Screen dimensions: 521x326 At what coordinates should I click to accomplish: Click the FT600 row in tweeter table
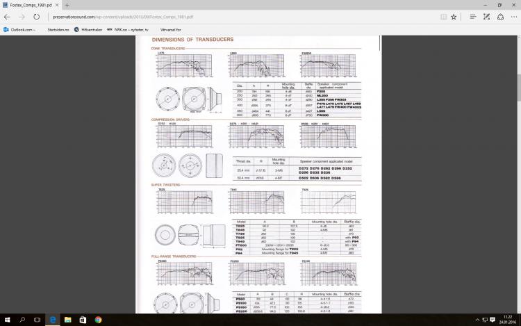coord(297,245)
